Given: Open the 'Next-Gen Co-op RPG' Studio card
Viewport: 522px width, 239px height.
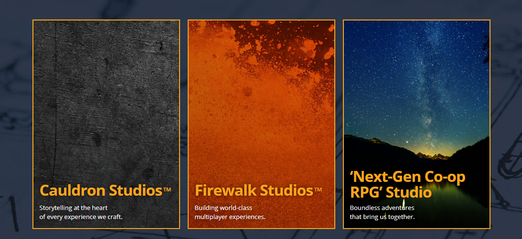Looking at the screenshot, I should tap(416, 124).
